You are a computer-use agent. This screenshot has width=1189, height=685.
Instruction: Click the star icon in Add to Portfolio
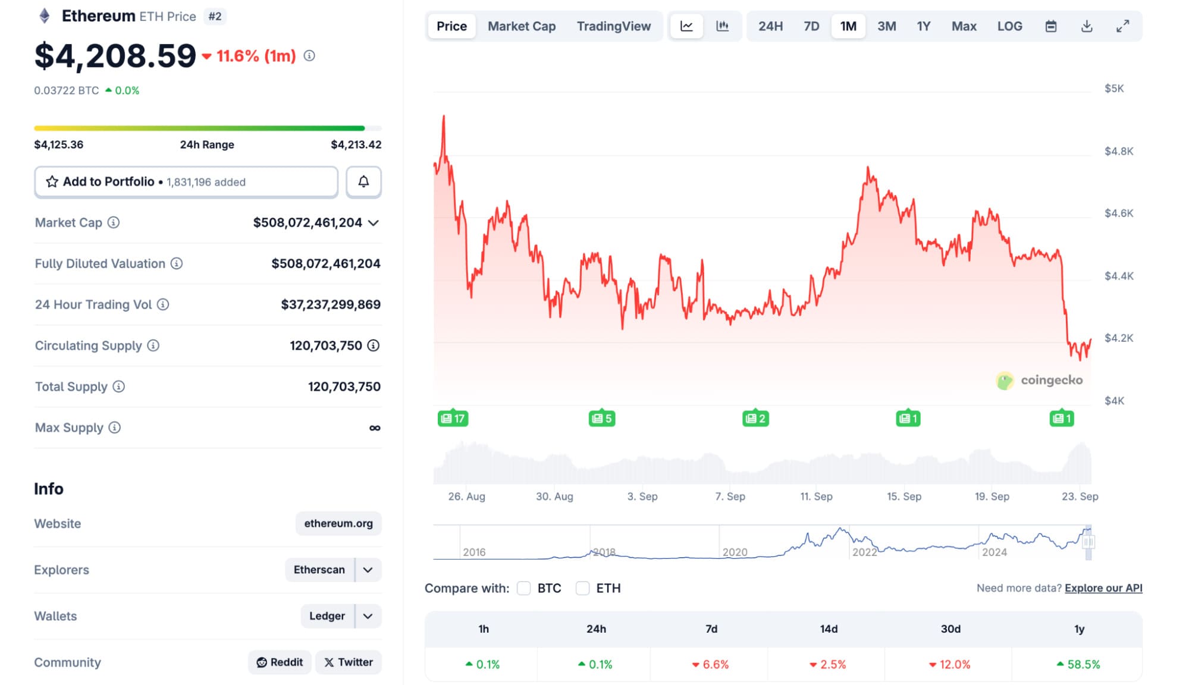[x=52, y=182]
